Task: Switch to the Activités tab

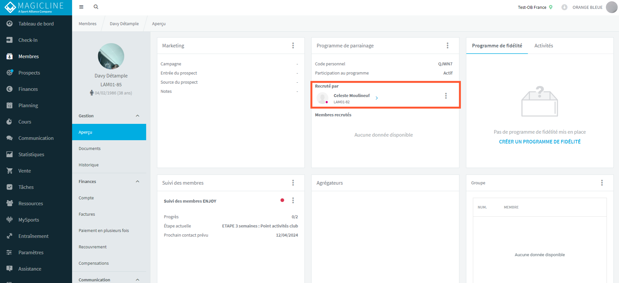Action: pos(544,45)
